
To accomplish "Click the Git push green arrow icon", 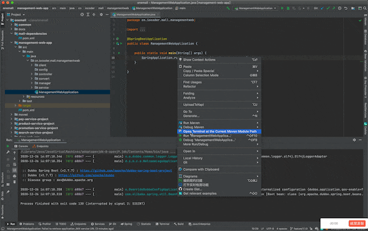I will point(334,8).
